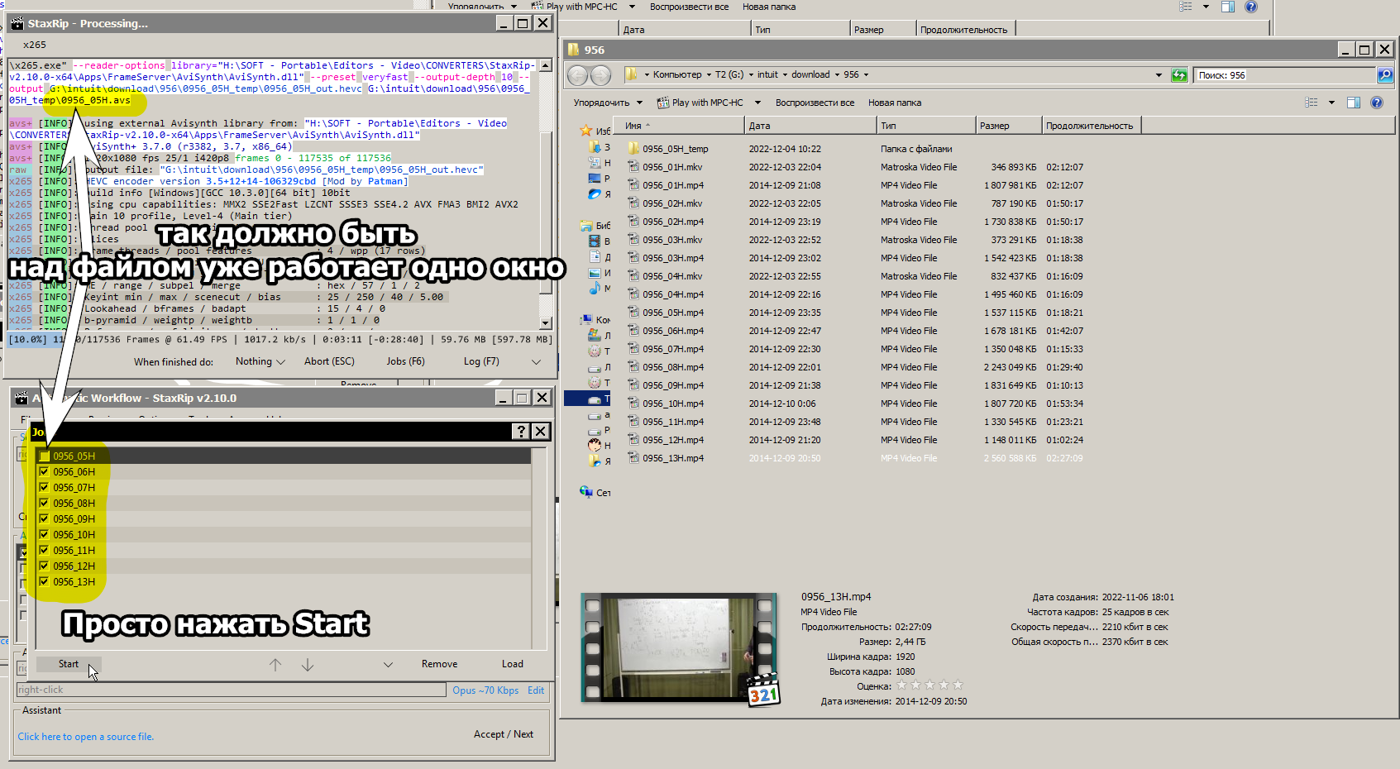Viewport: 1400px width, 769px height.
Task: Click the change view icon in Explorer toolbar
Action: pos(1312,103)
